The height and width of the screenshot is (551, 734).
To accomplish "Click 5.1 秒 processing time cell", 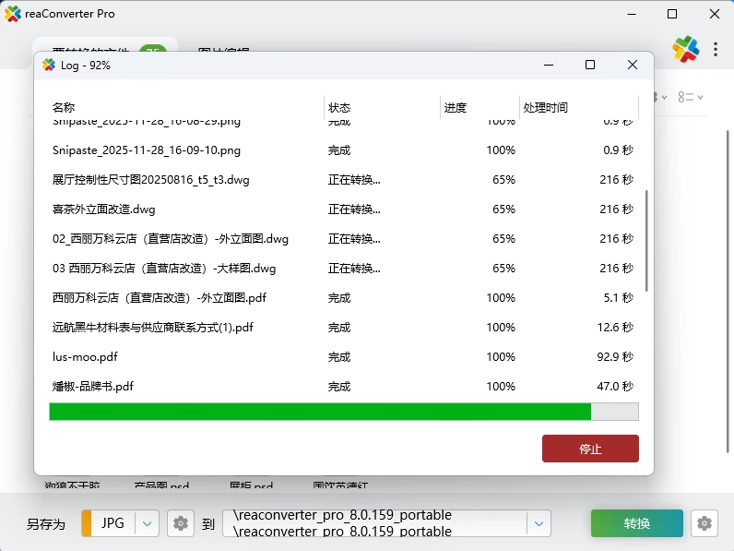I will coord(619,297).
